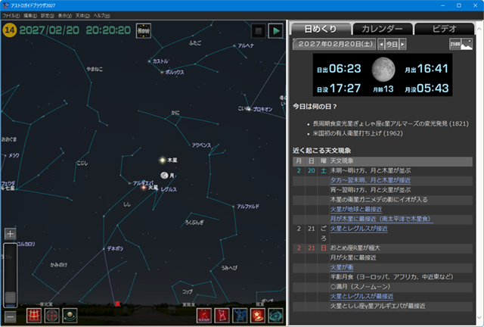Toggle the compass direction icon
This screenshot has height=327, width=484.
52,316
